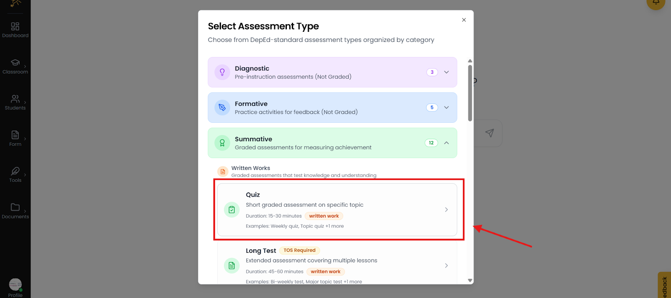The image size is (671, 298).
Task: Collapse the Summative category chevron
Action: pos(447,143)
